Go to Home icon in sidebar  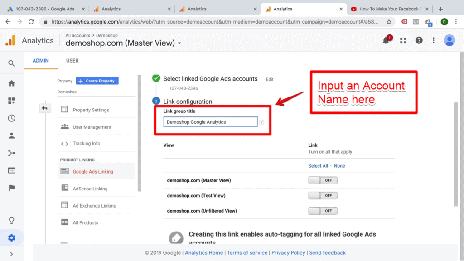click(x=11, y=83)
